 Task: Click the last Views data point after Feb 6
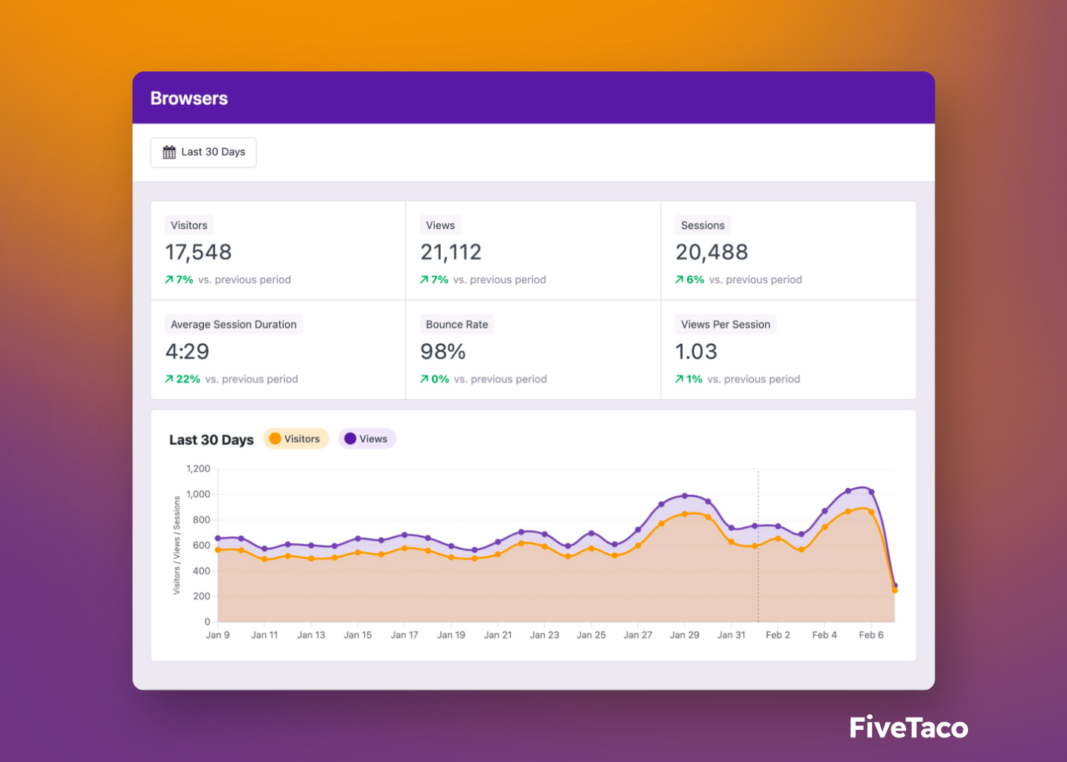coord(895,586)
